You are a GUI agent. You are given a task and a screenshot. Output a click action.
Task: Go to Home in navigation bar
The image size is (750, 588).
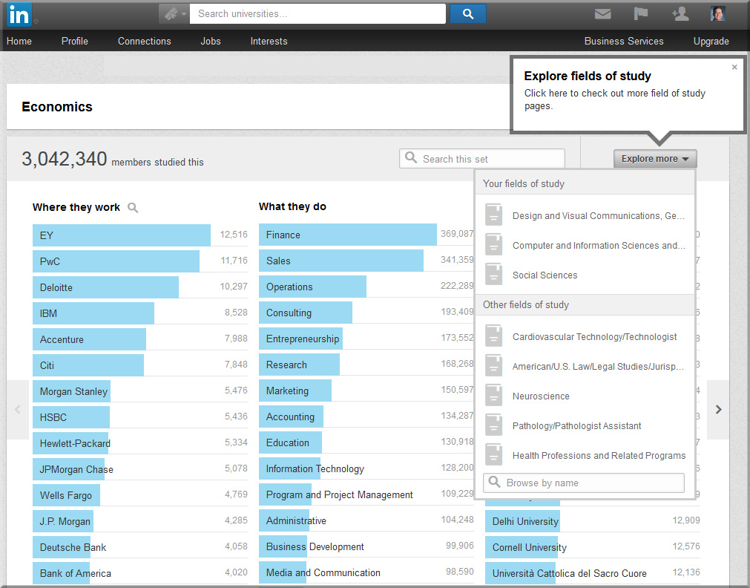point(19,41)
